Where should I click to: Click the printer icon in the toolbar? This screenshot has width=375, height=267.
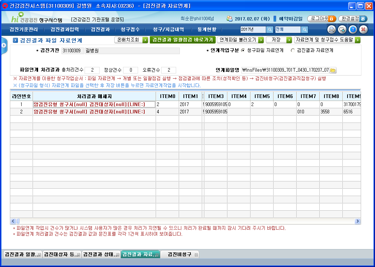click(331, 30)
